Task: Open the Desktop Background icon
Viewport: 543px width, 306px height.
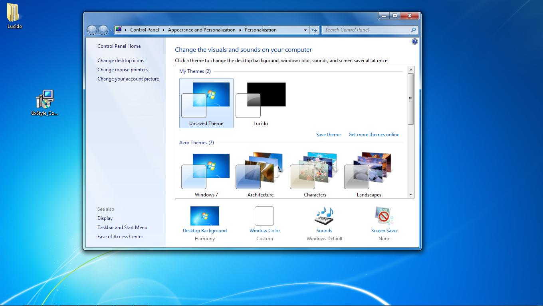Action: 204,216
